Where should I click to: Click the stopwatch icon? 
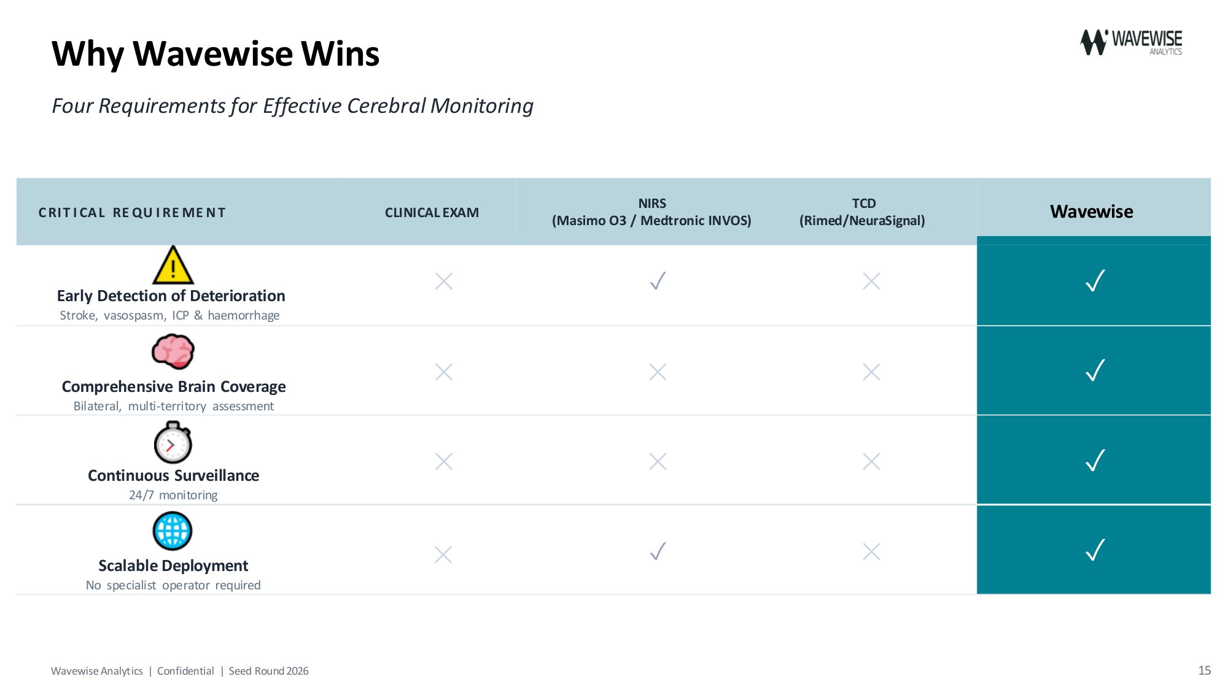click(173, 442)
